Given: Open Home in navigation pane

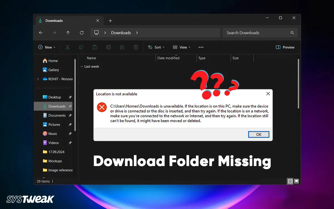Looking at the screenshot, I should point(50,61).
